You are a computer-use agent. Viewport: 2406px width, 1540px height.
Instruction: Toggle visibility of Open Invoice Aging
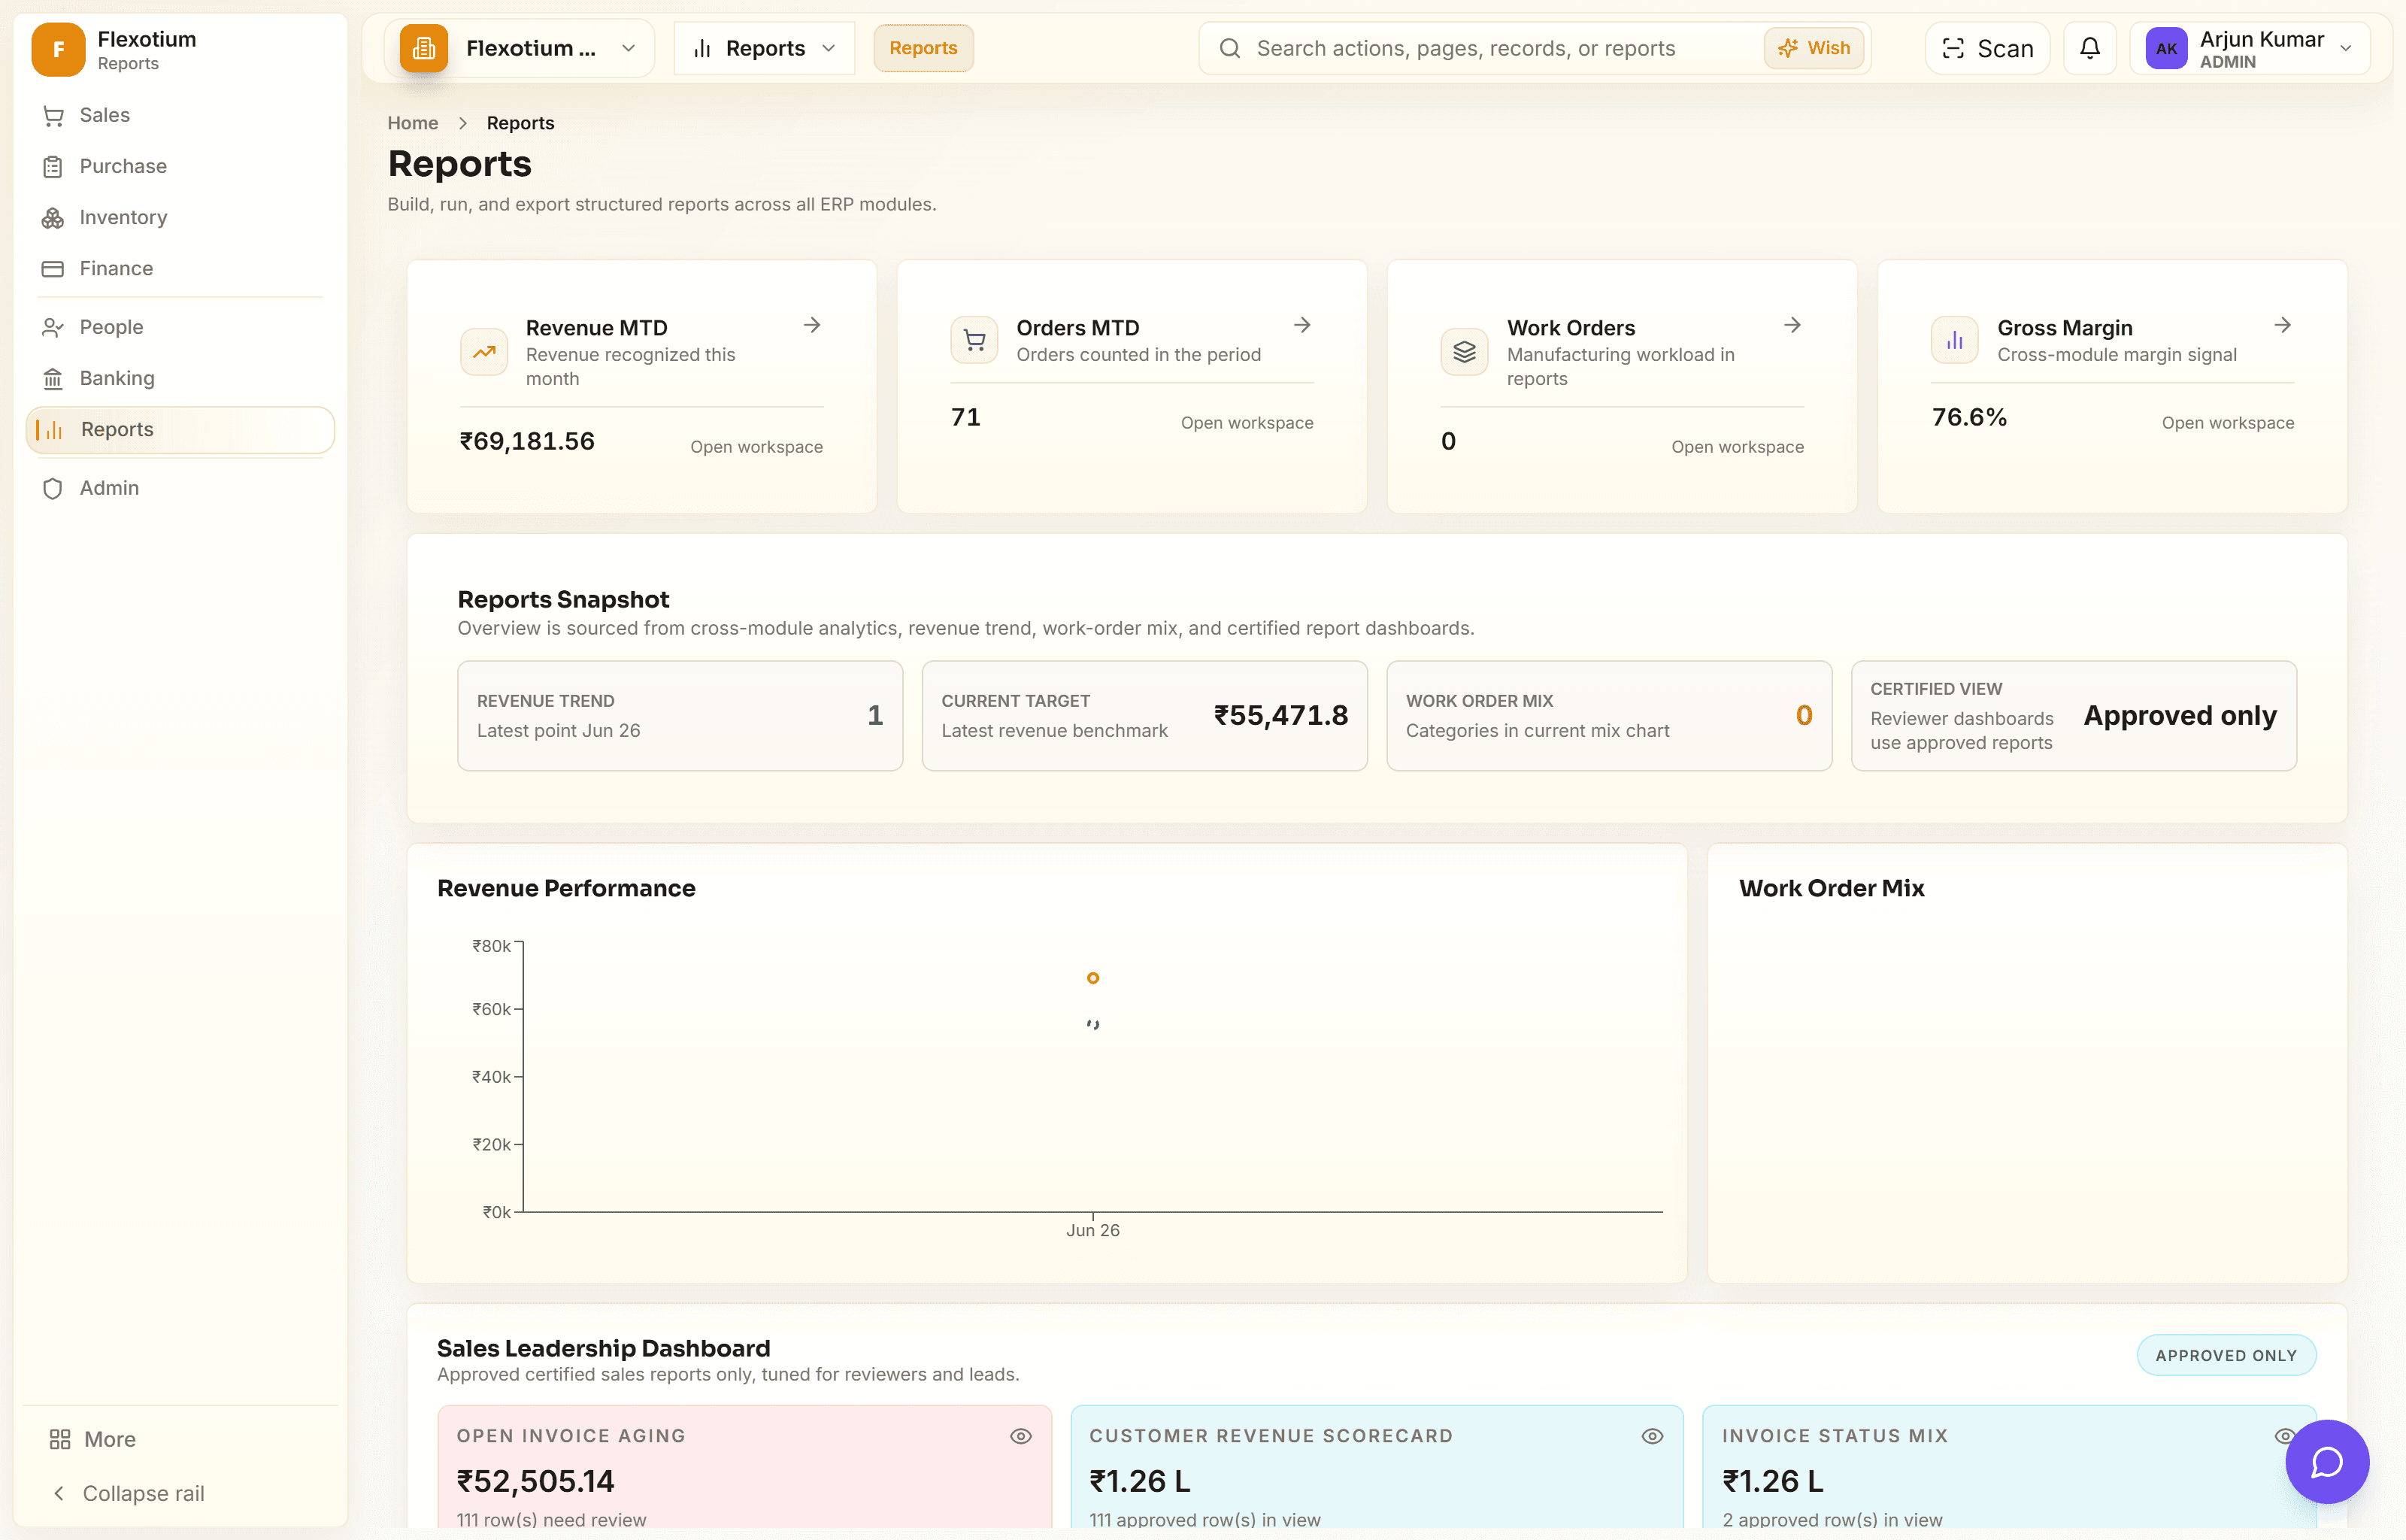tap(1020, 1436)
